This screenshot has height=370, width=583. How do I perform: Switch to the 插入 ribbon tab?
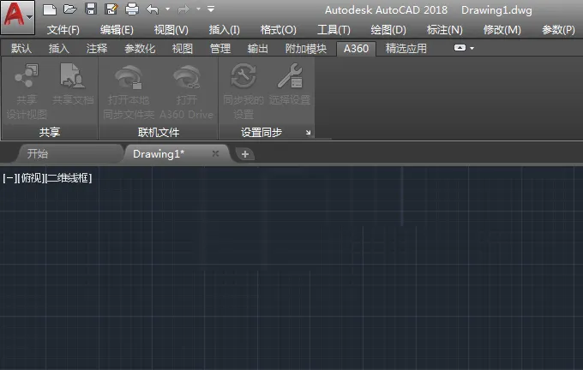pyautogui.click(x=59, y=49)
